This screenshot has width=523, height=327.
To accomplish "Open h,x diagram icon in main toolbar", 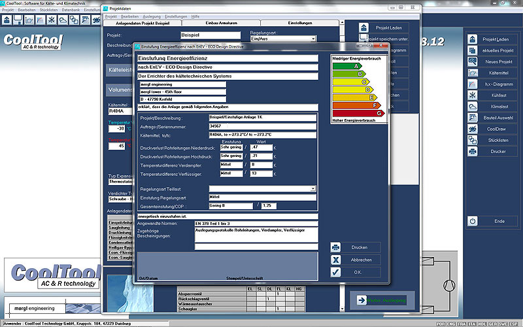I will coord(41,20).
